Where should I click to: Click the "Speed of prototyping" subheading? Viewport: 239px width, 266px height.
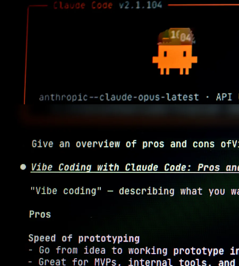(x=84, y=238)
